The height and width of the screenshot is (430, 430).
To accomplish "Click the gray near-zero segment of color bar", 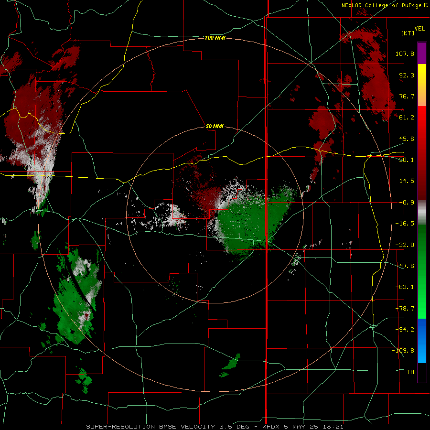I will (422, 213).
